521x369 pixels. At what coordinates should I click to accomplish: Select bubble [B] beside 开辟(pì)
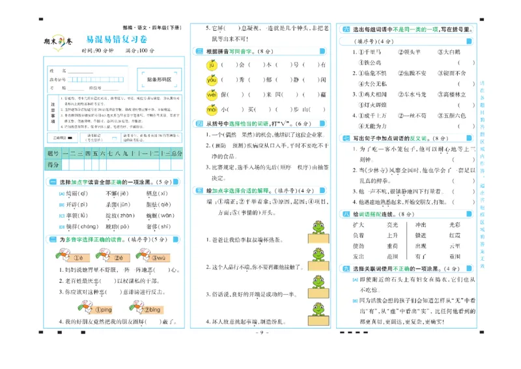61,205
